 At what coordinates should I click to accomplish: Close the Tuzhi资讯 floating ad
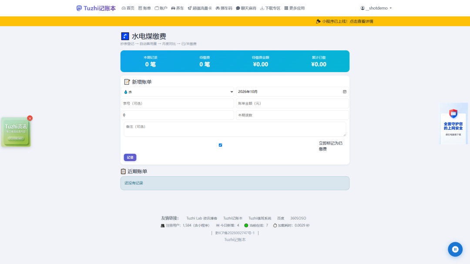tap(30, 119)
